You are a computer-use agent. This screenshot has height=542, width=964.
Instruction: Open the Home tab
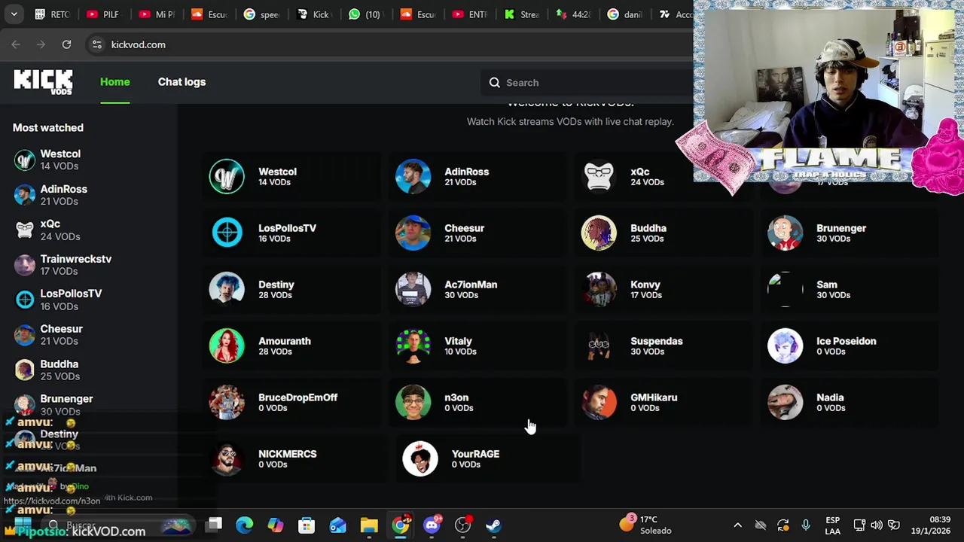coord(115,82)
